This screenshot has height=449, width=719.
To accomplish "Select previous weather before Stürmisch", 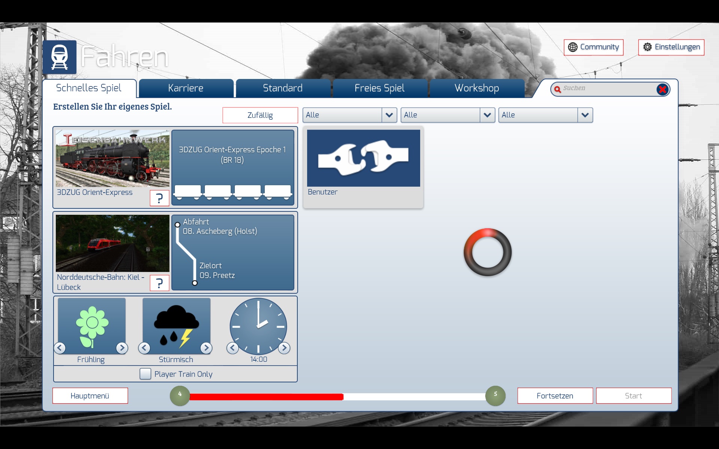I will 144,348.
